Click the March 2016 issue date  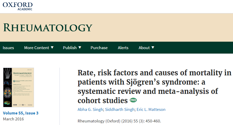[x=13, y=119]
